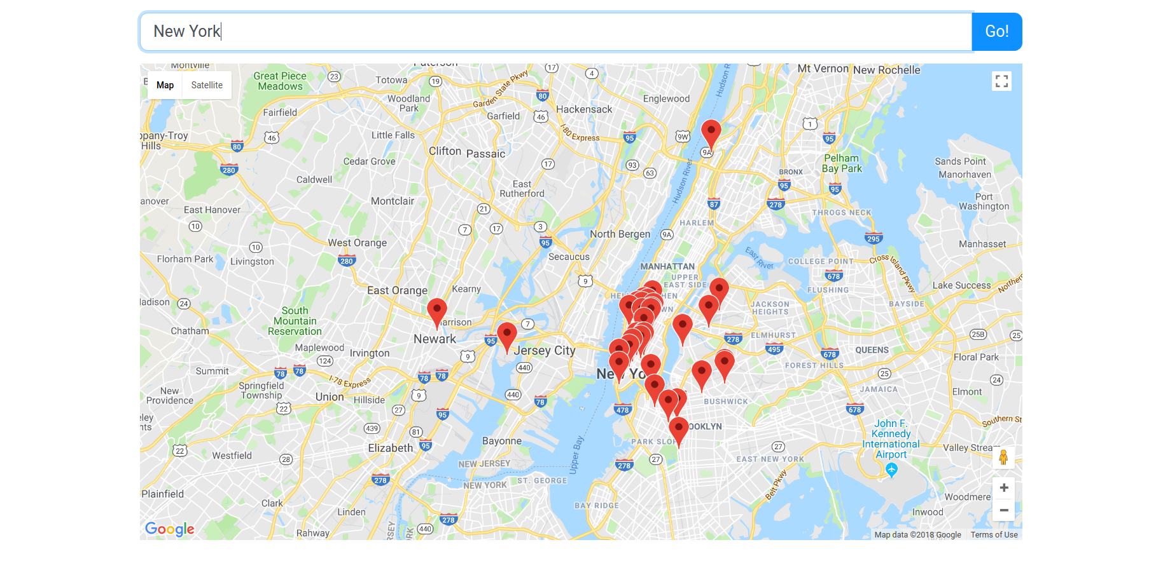Viewport: 1163px width, 568px height.
Task: Click the Go! search button
Action: tap(996, 31)
